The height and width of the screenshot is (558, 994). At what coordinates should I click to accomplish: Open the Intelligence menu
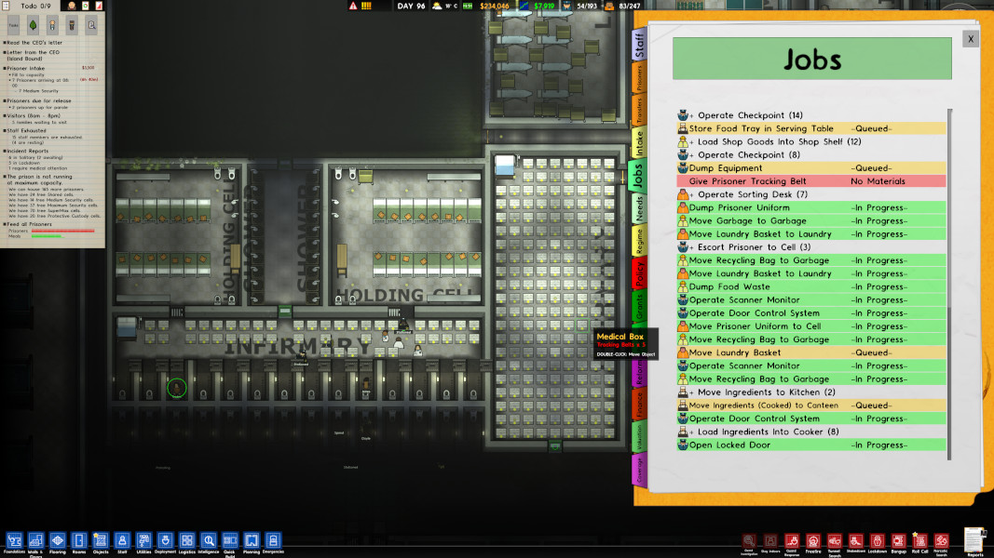pyautogui.click(x=209, y=541)
